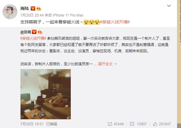Click the crown membership icon beside 张萌
Image resolution: width=181 pixels, height=128 pixels.
[x=40, y=32]
